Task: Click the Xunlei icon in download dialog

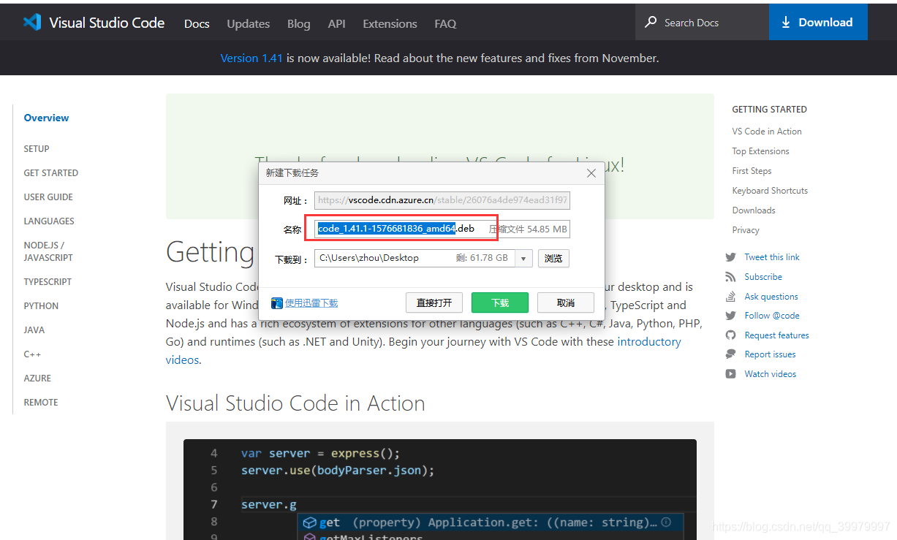Action: coord(277,303)
